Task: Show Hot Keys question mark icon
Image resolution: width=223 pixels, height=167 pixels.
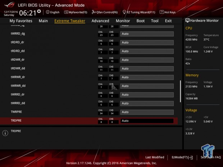Action: point(161,12)
